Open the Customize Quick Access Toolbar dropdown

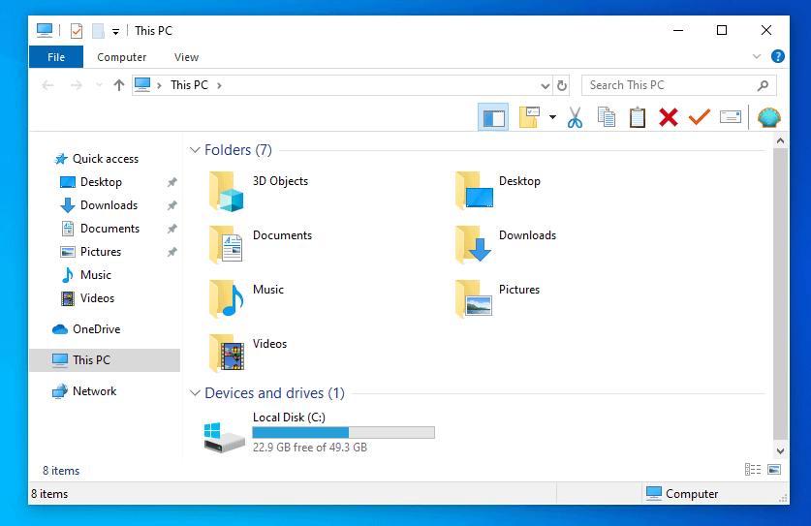tap(115, 31)
